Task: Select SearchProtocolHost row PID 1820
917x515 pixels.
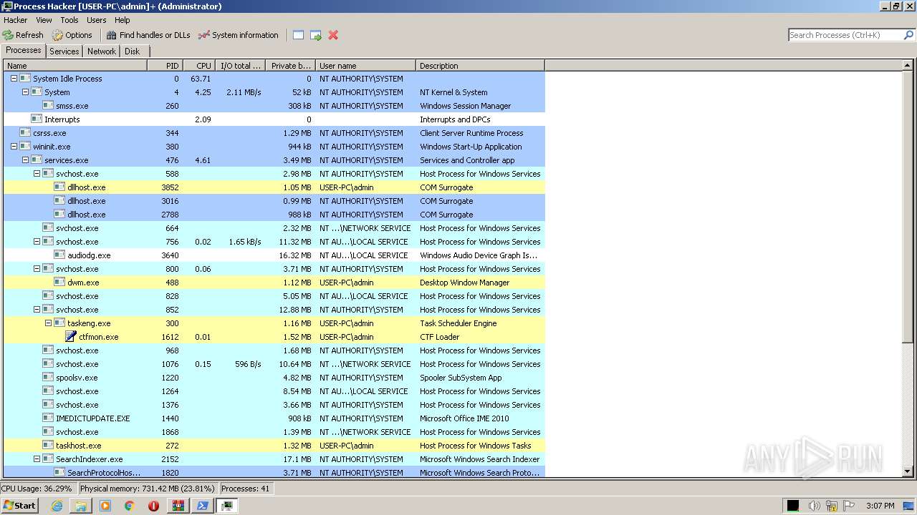Action: [274, 473]
